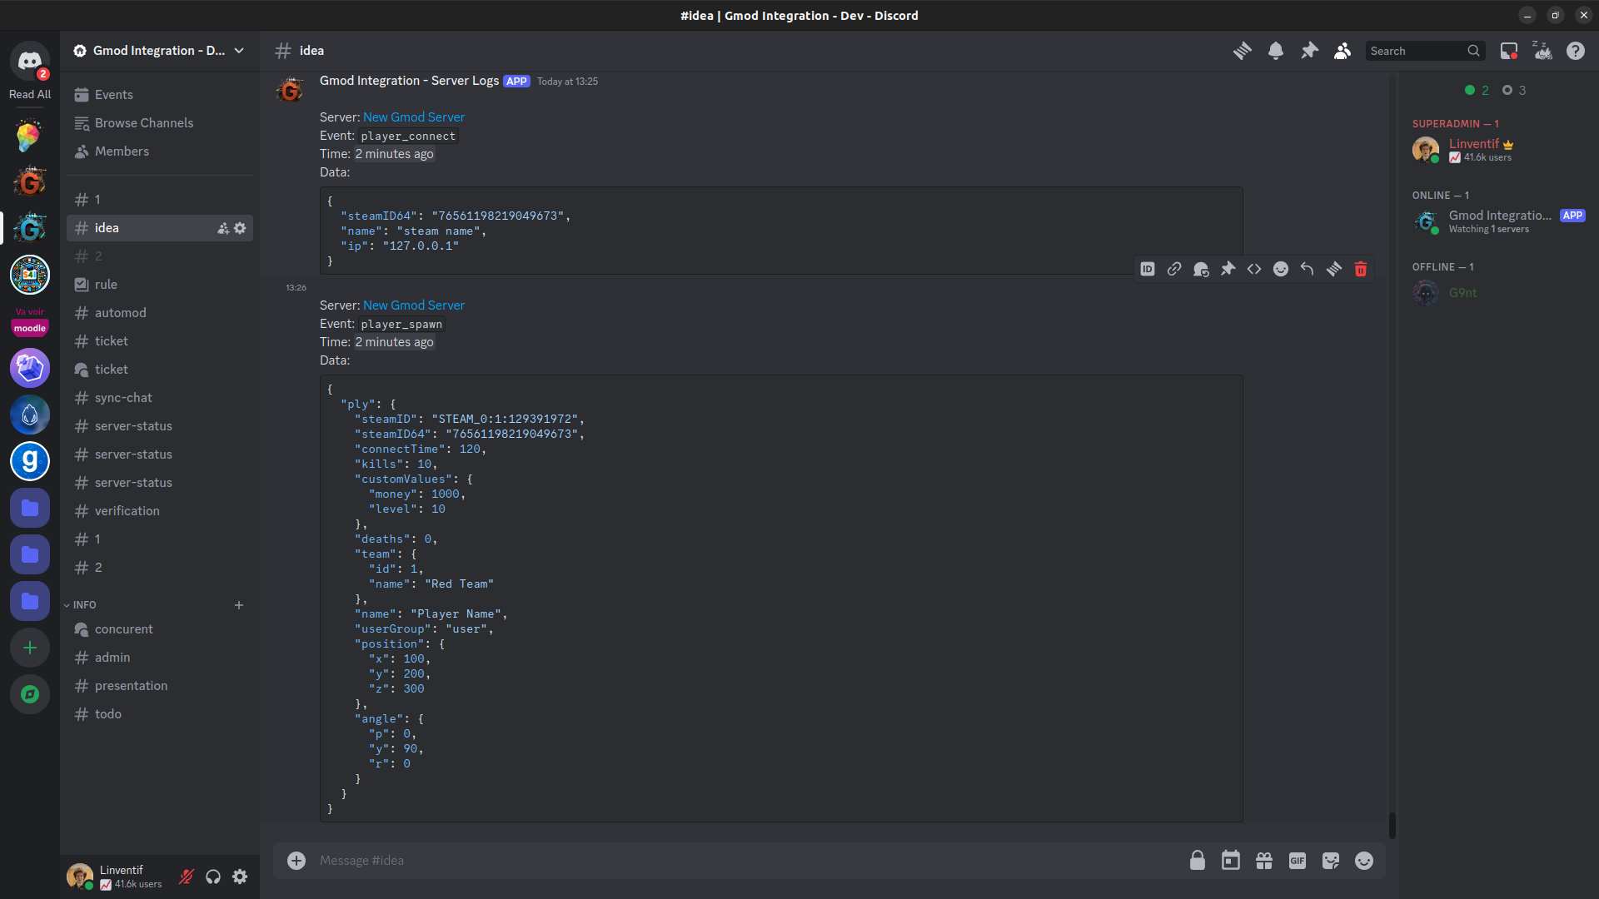Open attachment plus button in message bar
Image resolution: width=1599 pixels, height=899 pixels.
(x=296, y=861)
